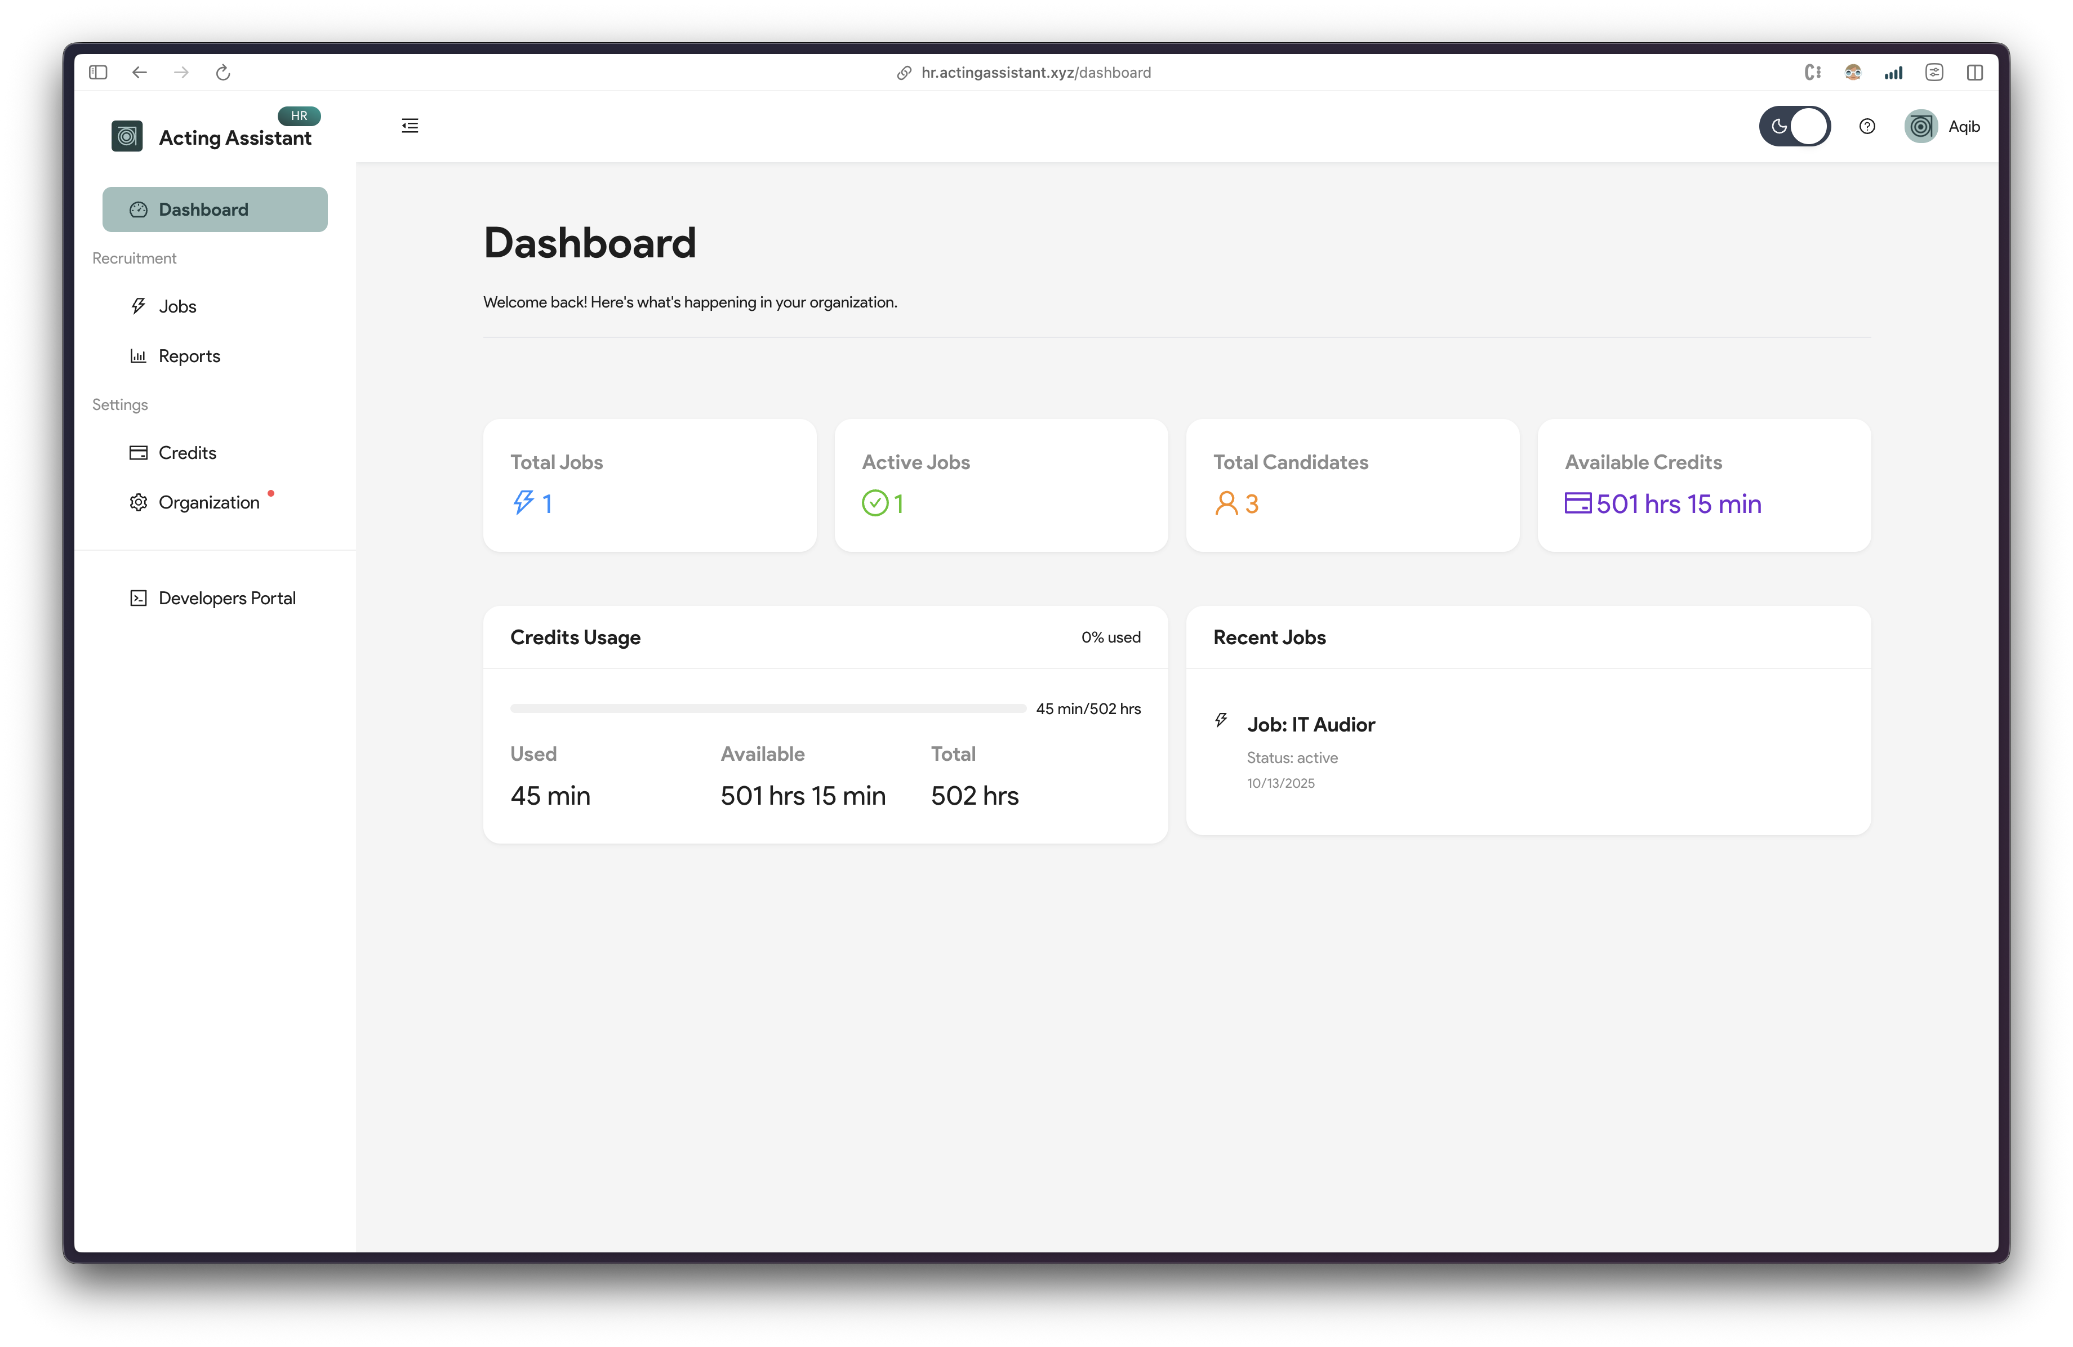Click the credits usage progress bar
2073x1347 pixels.
tap(767, 709)
